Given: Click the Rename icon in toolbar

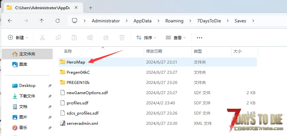Looking at the screenshot, I should pos(90,38).
